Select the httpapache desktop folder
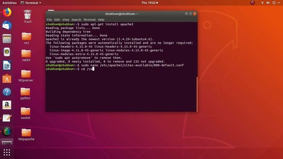The width and height of the screenshot is (283, 159). 27,134
